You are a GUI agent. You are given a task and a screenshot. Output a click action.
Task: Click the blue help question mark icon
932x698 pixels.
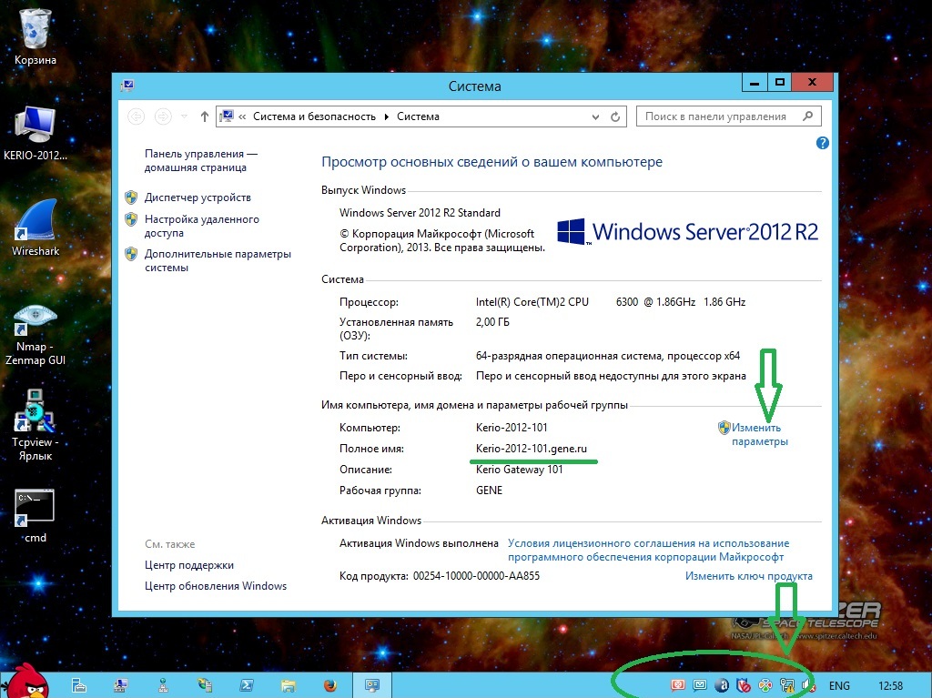pos(823,143)
